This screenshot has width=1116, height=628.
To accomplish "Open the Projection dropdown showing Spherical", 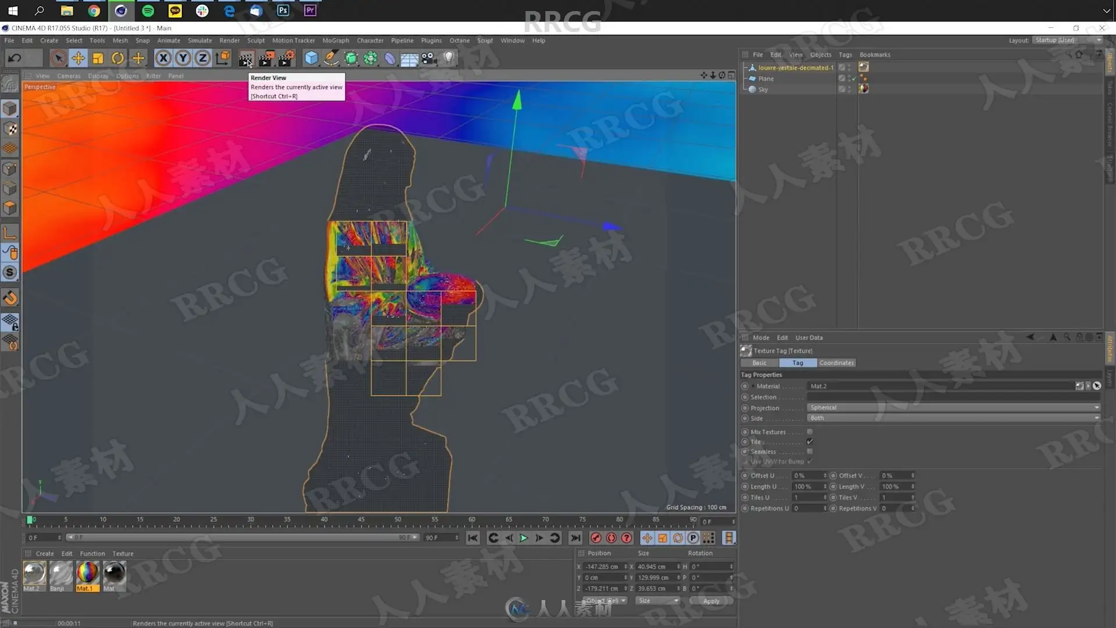I will [x=953, y=408].
